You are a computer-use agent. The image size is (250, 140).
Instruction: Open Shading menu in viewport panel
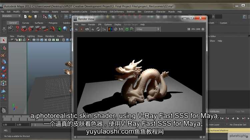(21, 36)
